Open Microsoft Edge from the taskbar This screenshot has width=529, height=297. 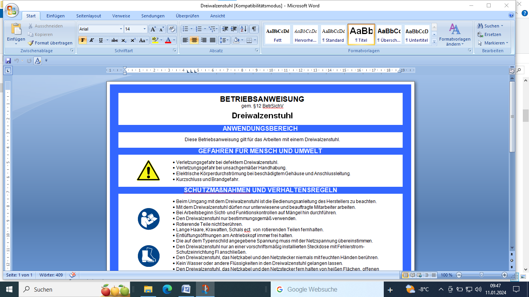coord(167,289)
